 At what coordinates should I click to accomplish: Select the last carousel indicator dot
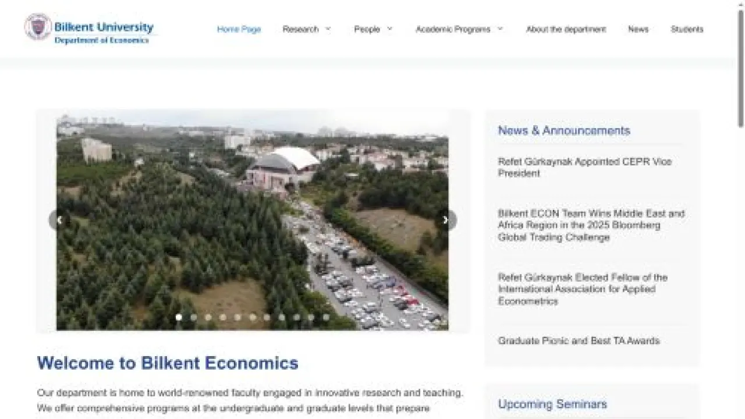pos(326,317)
